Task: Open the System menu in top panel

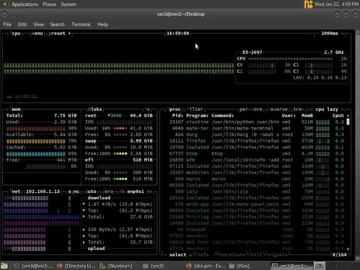Action: 69,4
